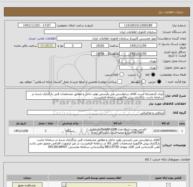Click the واحد شمارش column header
The image size is (193, 187).
(70, 123)
